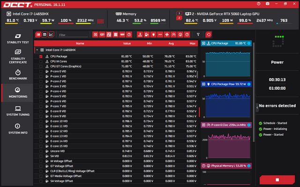This screenshot has height=187, width=300.
Task: Toggle the fan sensor type filter
Action: pyautogui.click(x=167, y=35)
